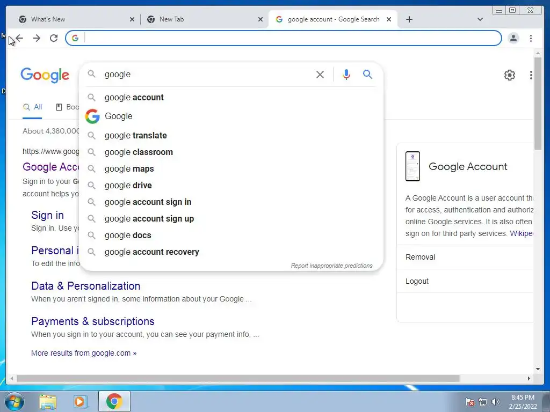Start voice search with microphone icon
The height and width of the screenshot is (412, 550).
[346, 74]
